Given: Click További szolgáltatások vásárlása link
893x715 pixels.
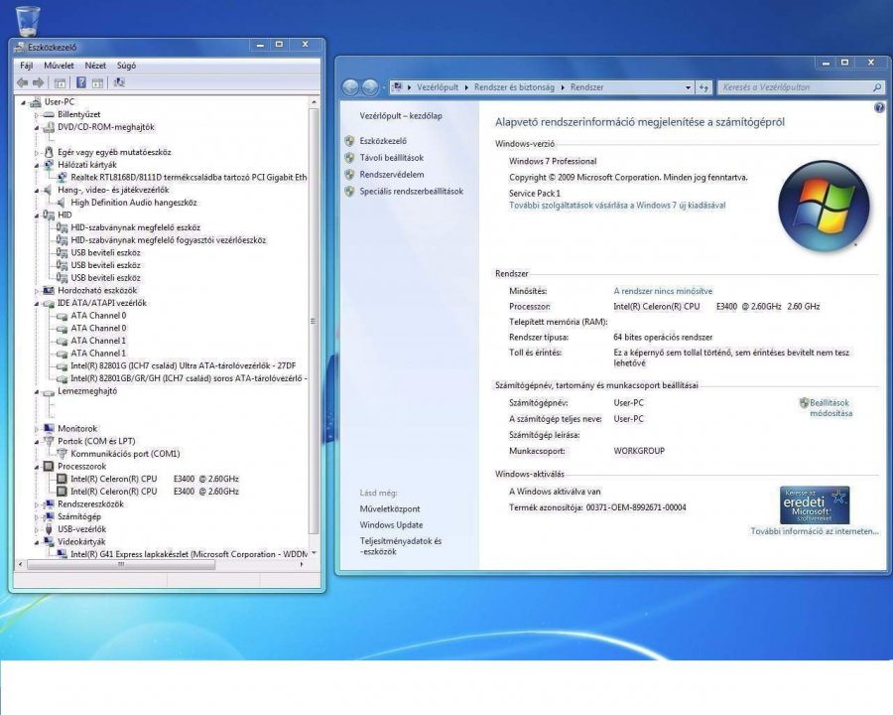Looking at the screenshot, I should pos(617,206).
